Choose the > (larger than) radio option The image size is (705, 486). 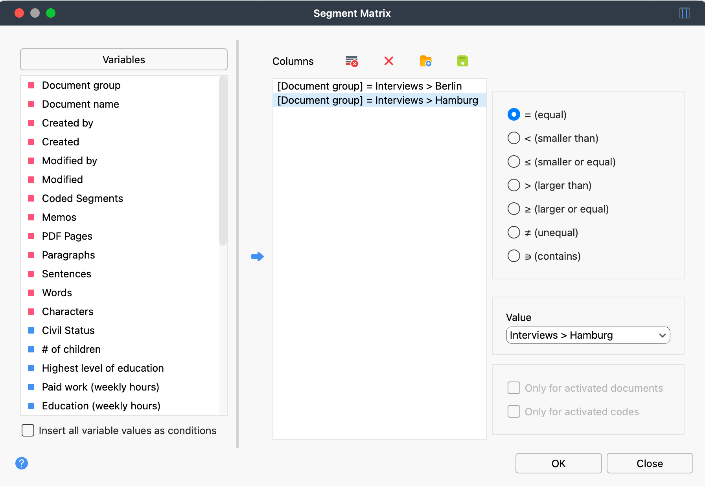(514, 185)
